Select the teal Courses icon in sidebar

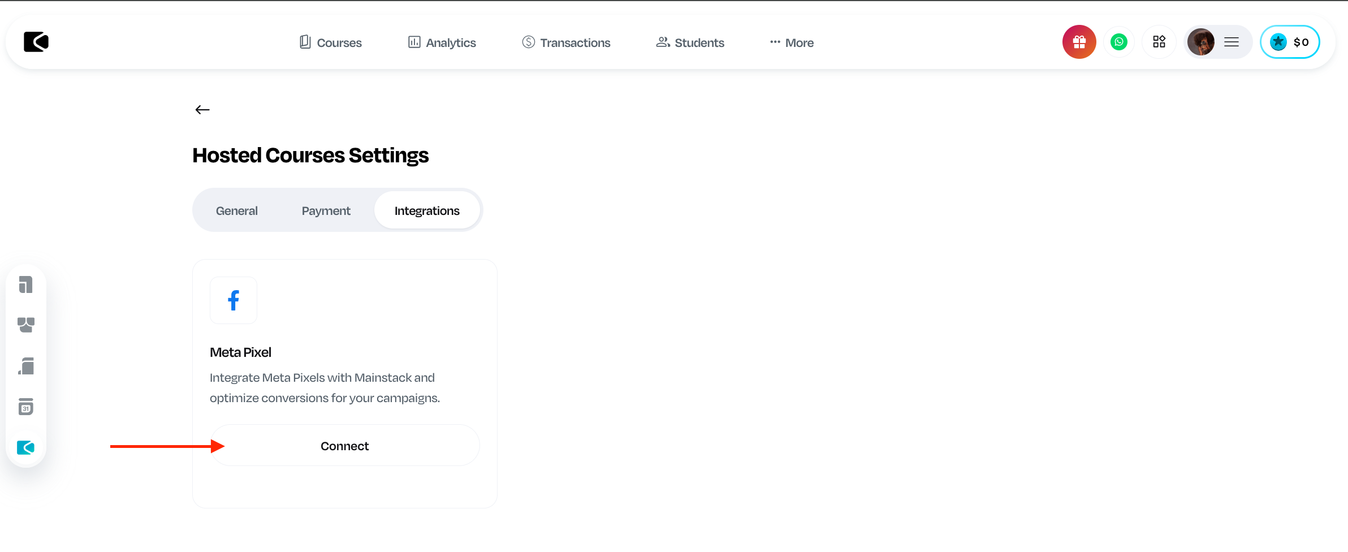coord(26,447)
